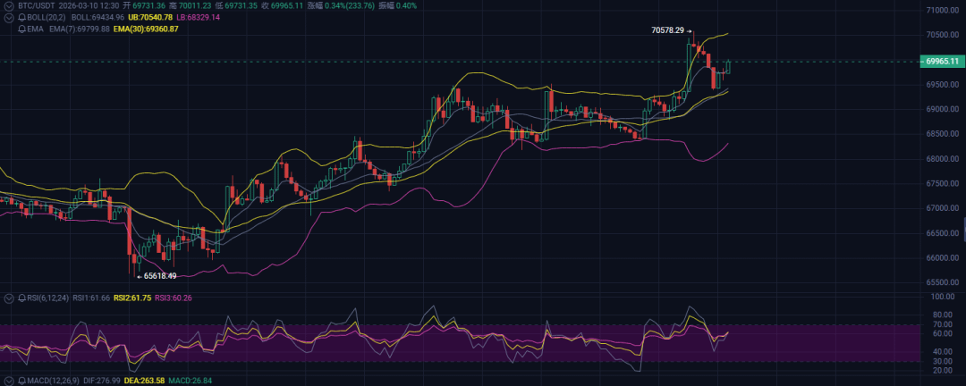Screen dimensions: 966x386
Task: Click the 68000.00 price axis label
Action: (943, 159)
